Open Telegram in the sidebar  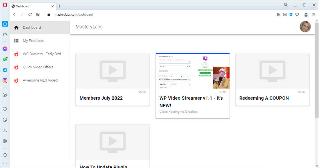point(5,70)
